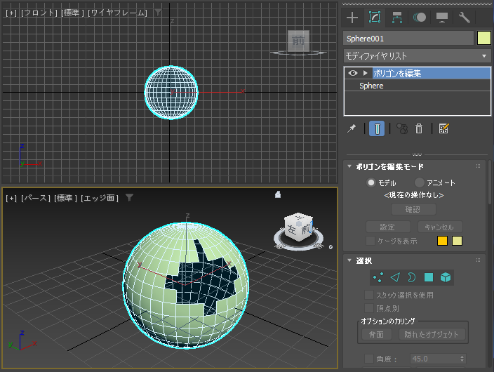The height and width of the screenshot is (372, 494).
Task: Click the 選択 rollout grip dots
Action: pyautogui.click(x=478, y=260)
